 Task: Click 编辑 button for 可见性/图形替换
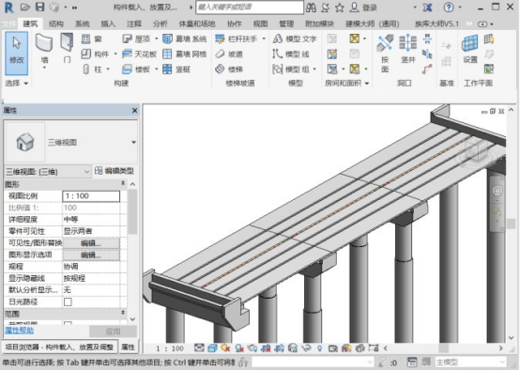91,243
